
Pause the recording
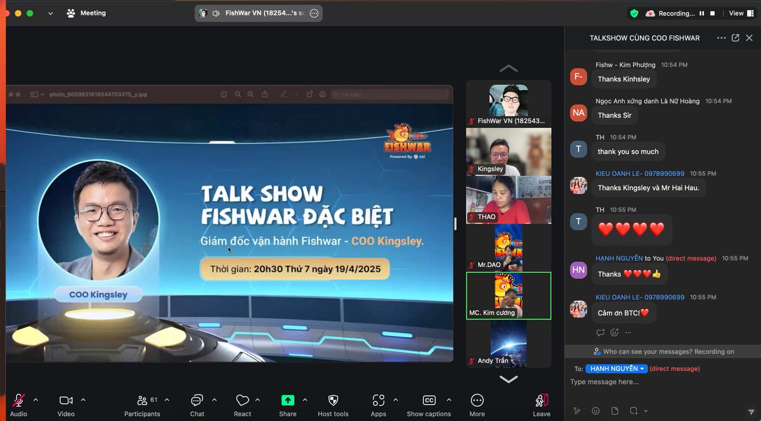pos(701,13)
